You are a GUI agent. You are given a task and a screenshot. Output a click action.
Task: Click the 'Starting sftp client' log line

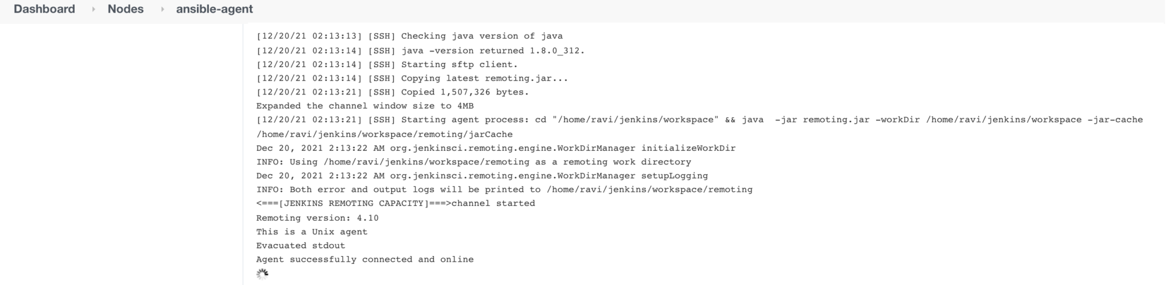(387, 65)
